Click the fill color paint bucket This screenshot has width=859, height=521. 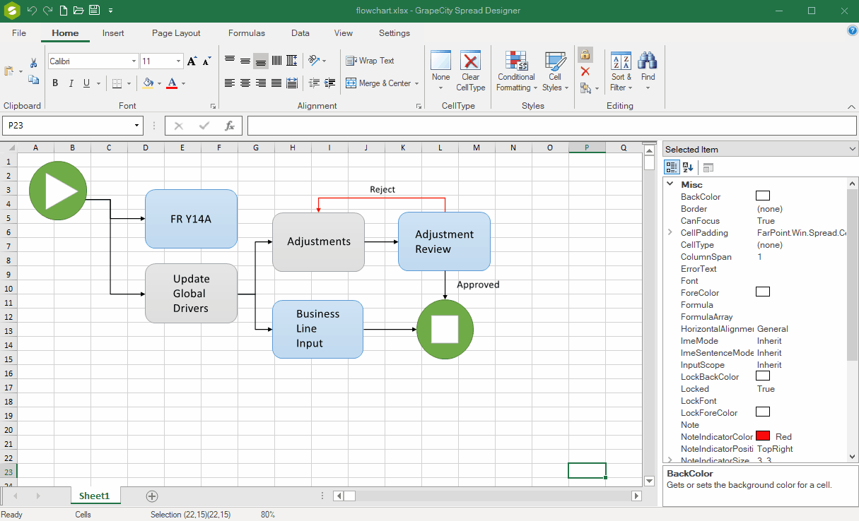pyautogui.click(x=148, y=83)
